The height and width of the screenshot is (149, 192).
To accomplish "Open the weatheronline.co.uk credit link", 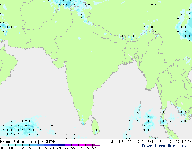I will [x=164, y=146].
